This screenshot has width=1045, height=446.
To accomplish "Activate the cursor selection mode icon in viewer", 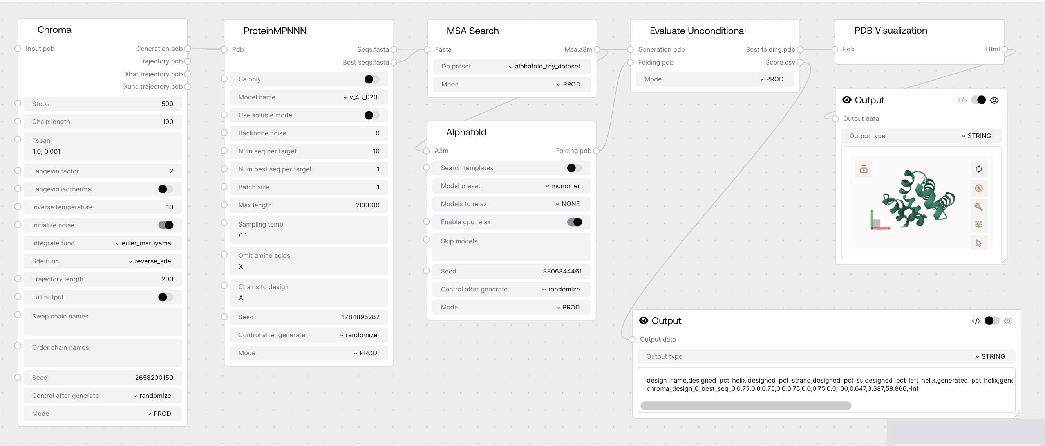I will pos(978,243).
